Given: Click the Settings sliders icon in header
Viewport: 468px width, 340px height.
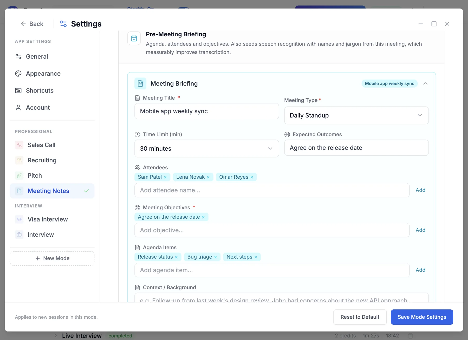Looking at the screenshot, I should point(63,24).
